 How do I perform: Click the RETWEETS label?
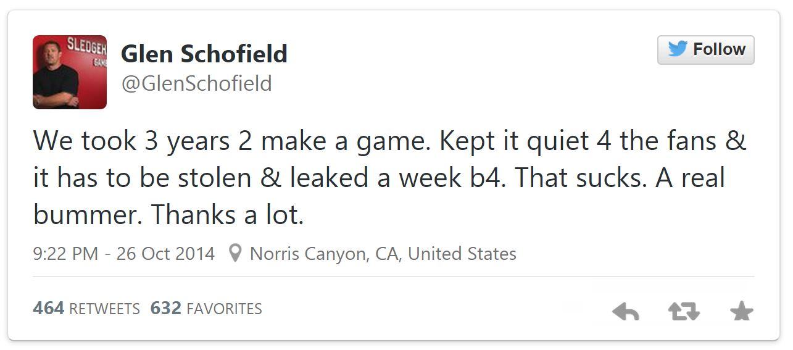[x=104, y=309]
